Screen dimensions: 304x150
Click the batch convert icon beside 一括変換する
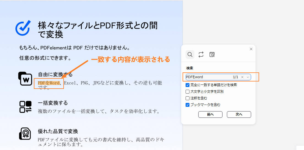pos(25,107)
